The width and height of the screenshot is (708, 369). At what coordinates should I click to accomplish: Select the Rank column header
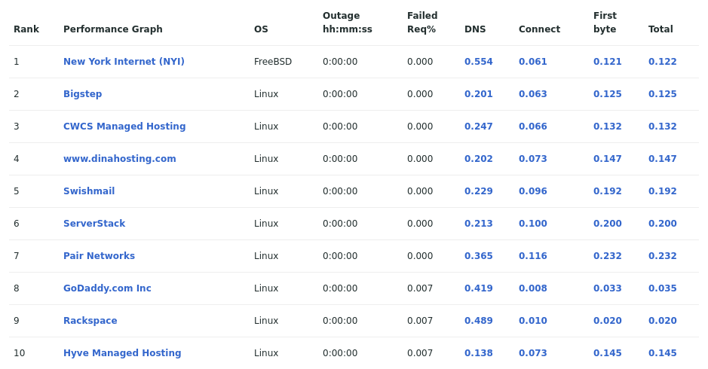click(26, 29)
